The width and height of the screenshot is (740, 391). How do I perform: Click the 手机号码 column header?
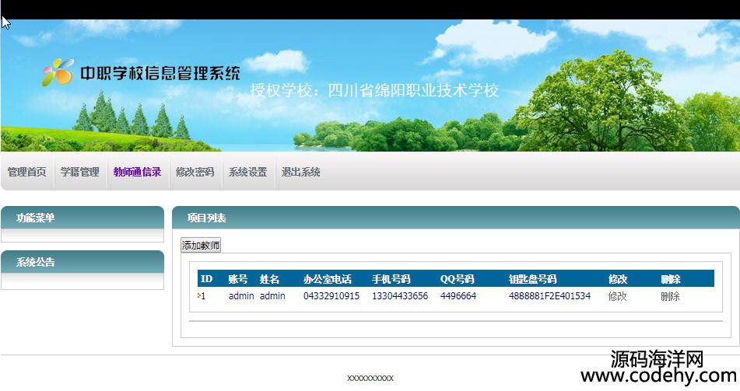point(391,279)
